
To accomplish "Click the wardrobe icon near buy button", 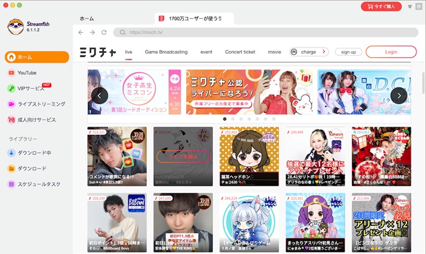I will (410, 7).
